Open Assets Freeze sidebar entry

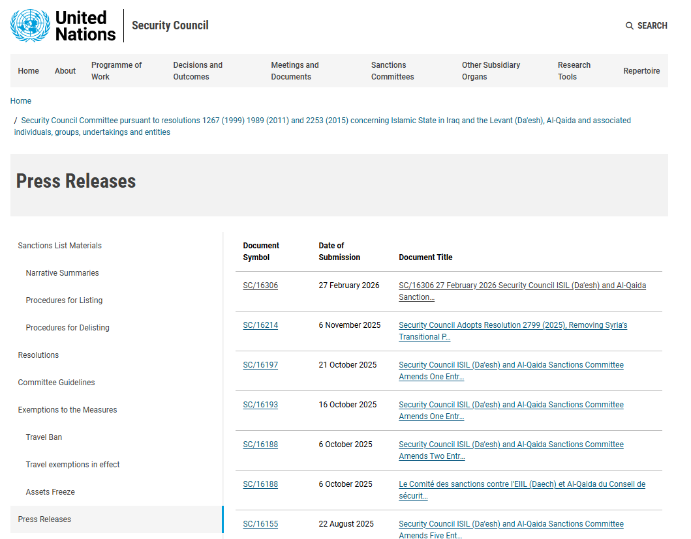(50, 492)
